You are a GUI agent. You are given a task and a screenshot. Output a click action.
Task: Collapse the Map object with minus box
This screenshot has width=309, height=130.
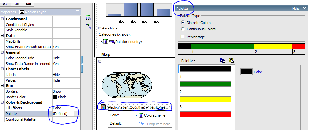100,61
